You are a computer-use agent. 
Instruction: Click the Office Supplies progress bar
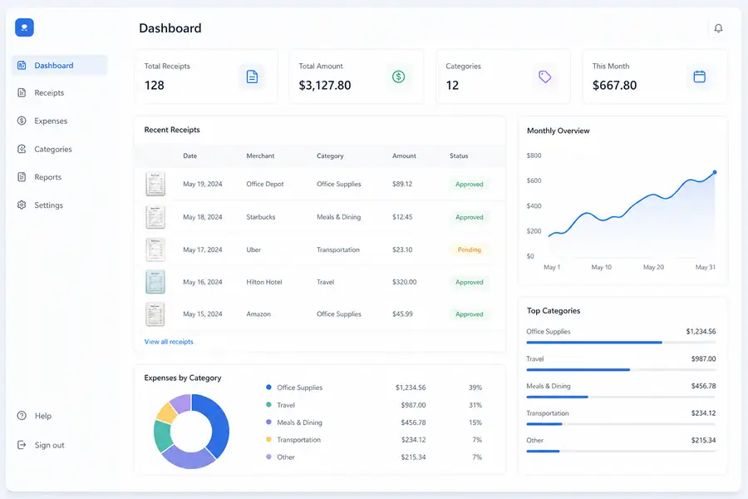621,343
